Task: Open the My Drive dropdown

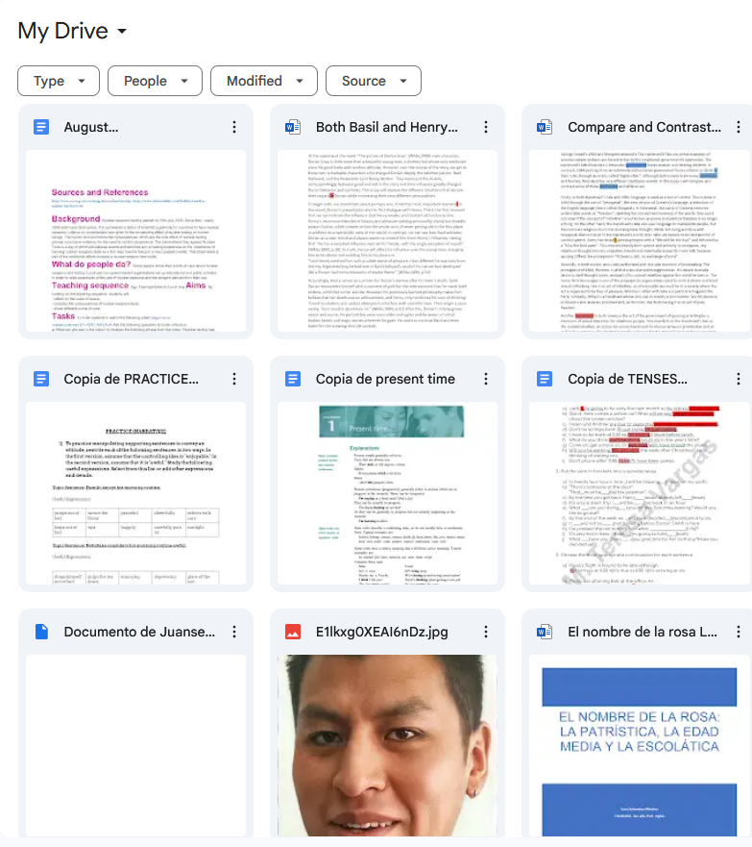Action: click(x=72, y=31)
